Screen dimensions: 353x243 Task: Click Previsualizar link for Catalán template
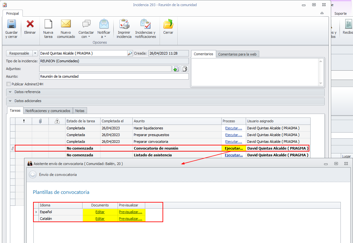[130, 219]
